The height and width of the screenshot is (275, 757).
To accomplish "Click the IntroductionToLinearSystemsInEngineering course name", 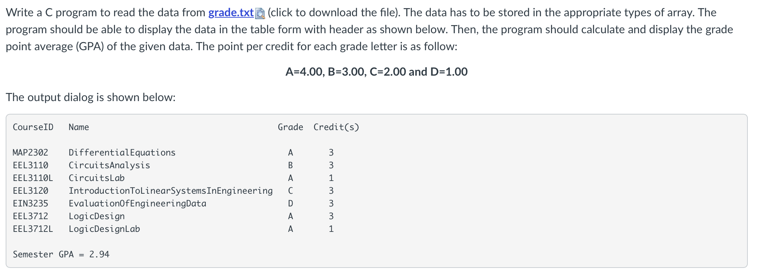I will [x=171, y=191].
